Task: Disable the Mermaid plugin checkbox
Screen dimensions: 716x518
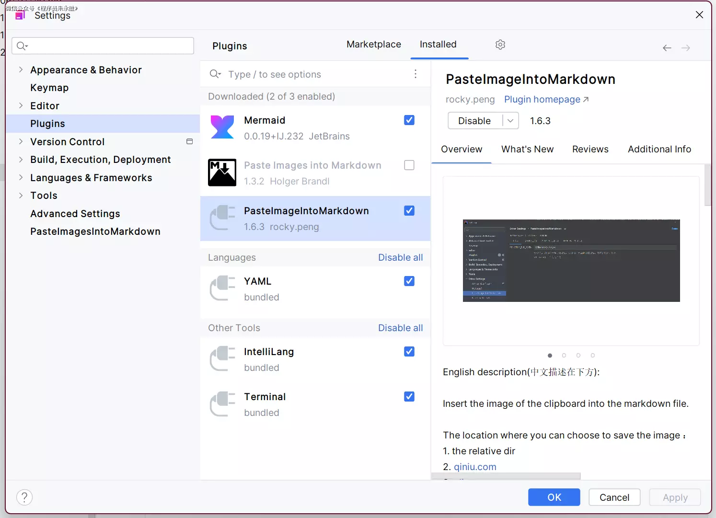Action: click(x=409, y=120)
